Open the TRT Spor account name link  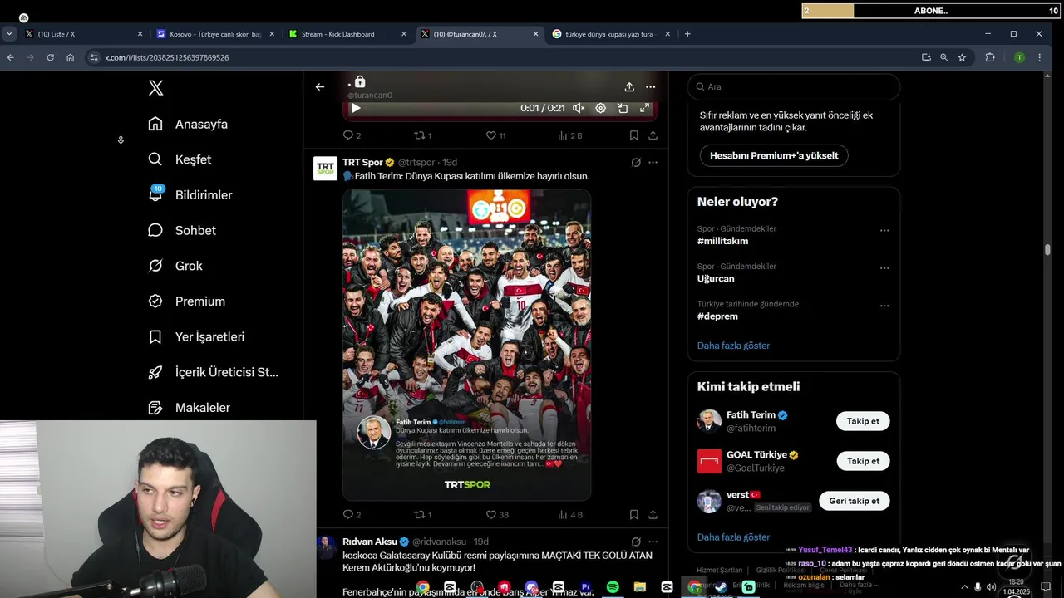[362, 162]
